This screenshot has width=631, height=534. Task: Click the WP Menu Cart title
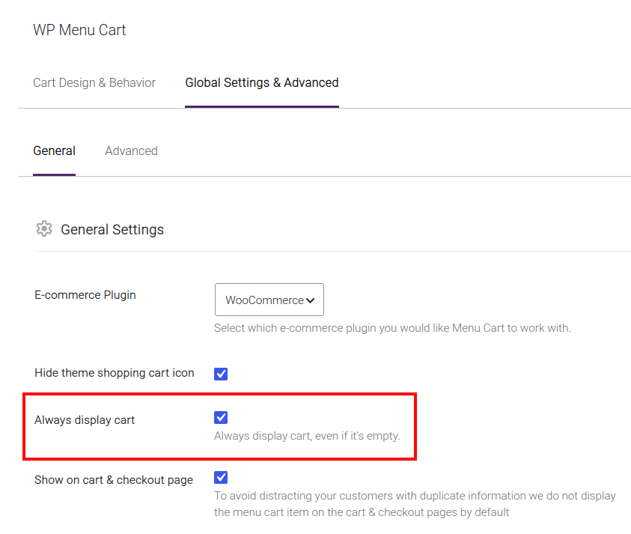tap(79, 30)
